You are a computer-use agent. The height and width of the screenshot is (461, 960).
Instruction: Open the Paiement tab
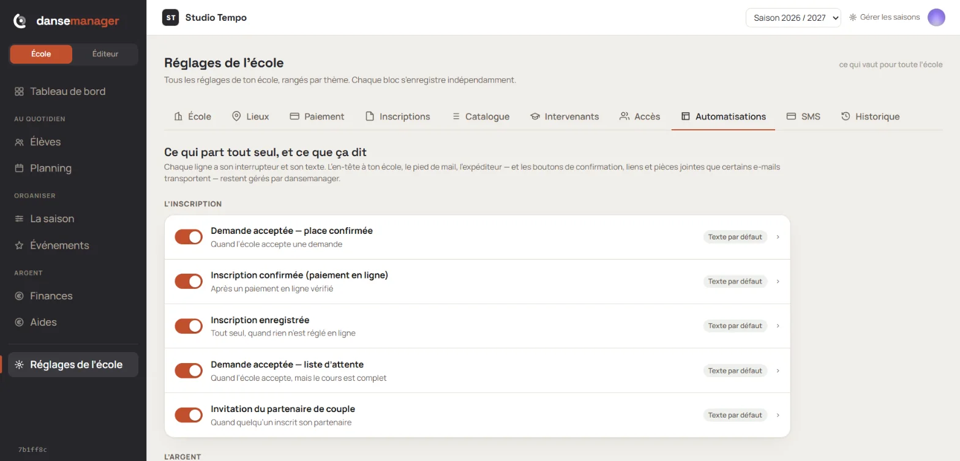coord(317,116)
